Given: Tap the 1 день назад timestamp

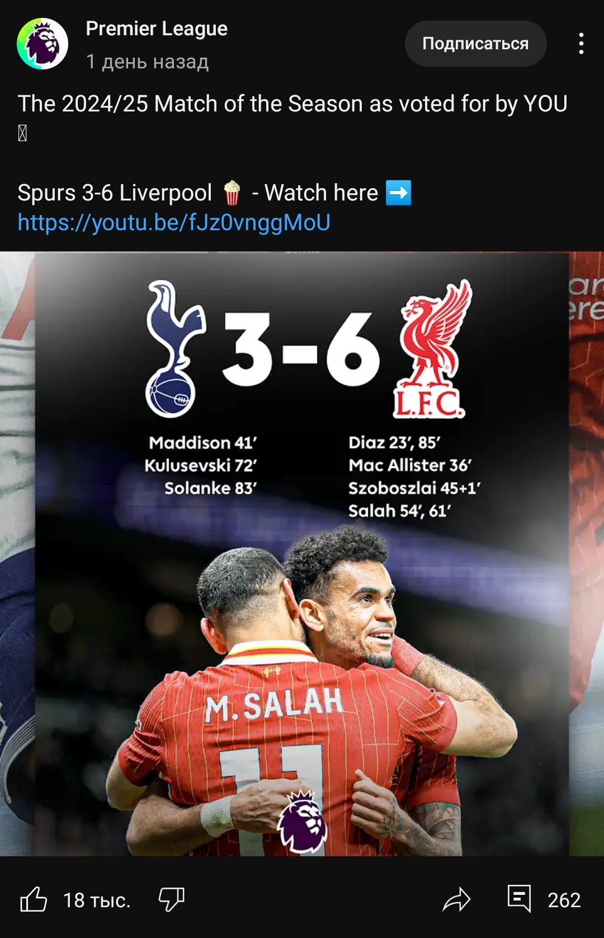Looking at the screenshot, I should [147, 62].
